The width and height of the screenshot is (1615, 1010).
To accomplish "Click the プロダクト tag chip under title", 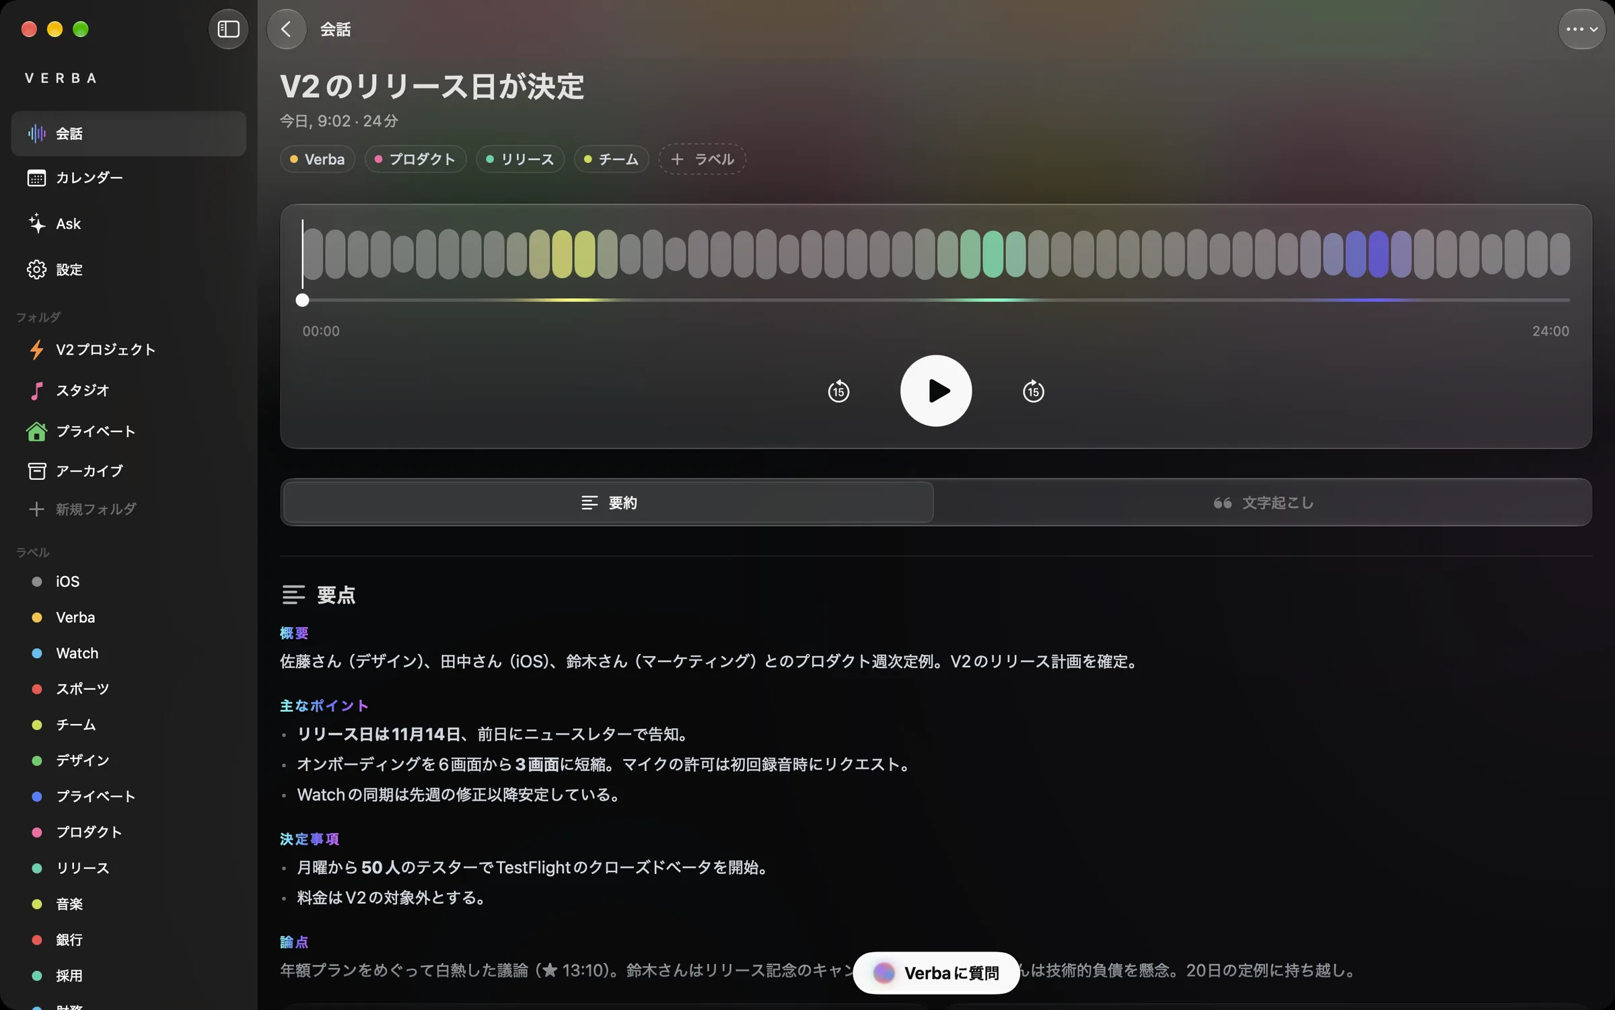I will click(415, 159).
